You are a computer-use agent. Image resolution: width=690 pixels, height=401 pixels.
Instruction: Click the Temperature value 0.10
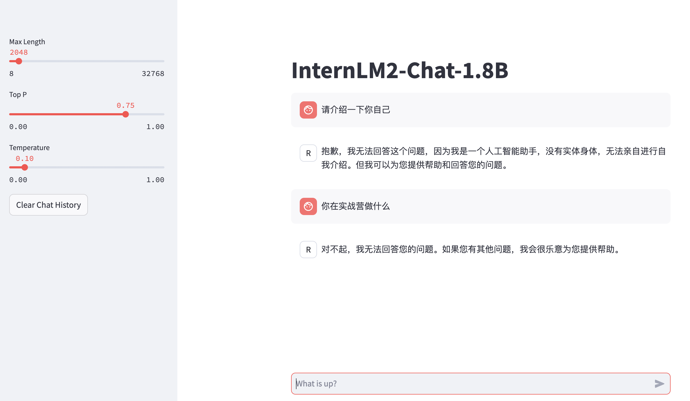click(x=25, y=158)
